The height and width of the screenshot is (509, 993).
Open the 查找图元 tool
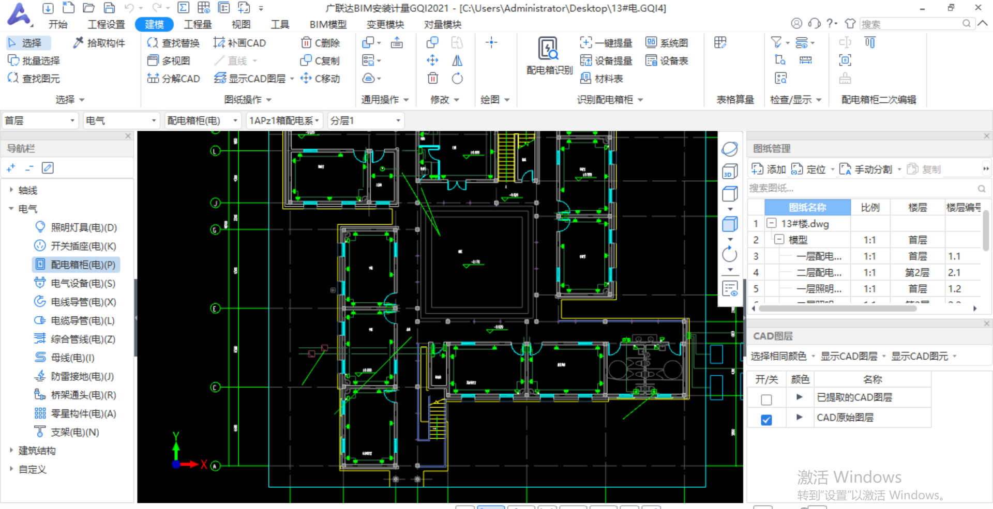click(34, 79)
